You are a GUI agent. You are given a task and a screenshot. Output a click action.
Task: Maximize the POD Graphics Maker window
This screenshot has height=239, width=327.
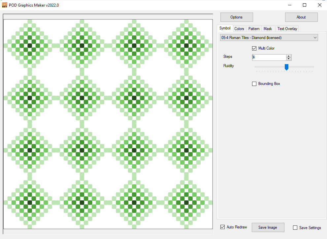305,5
